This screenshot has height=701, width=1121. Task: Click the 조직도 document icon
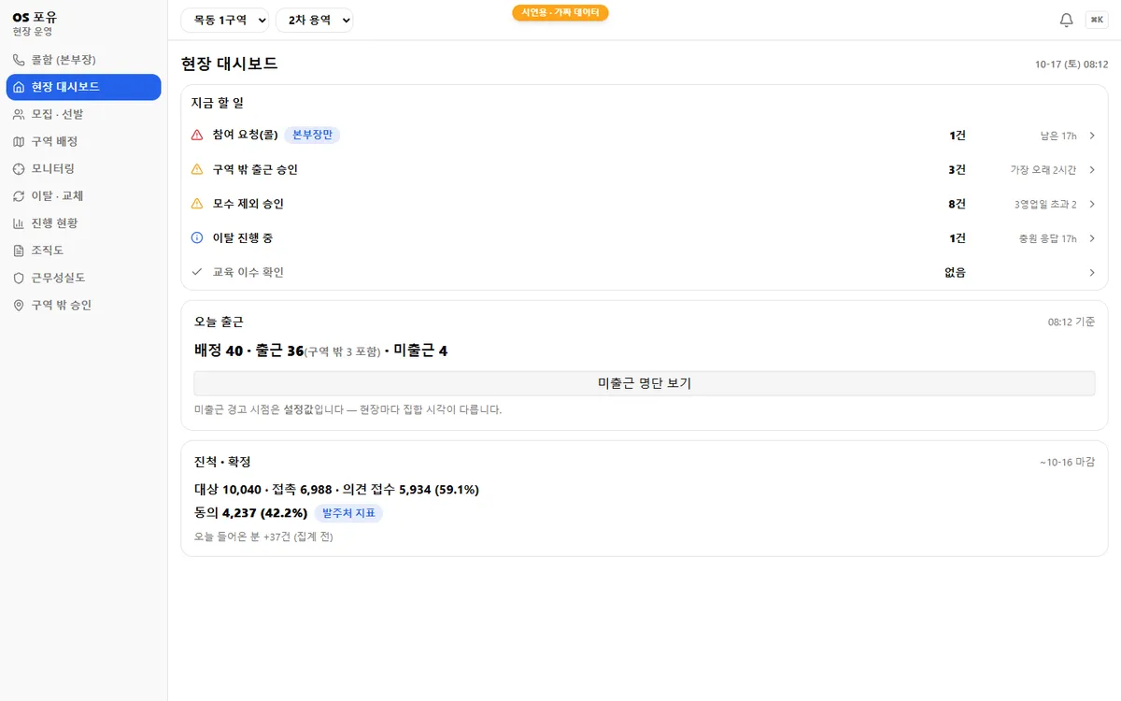[19, 250]
